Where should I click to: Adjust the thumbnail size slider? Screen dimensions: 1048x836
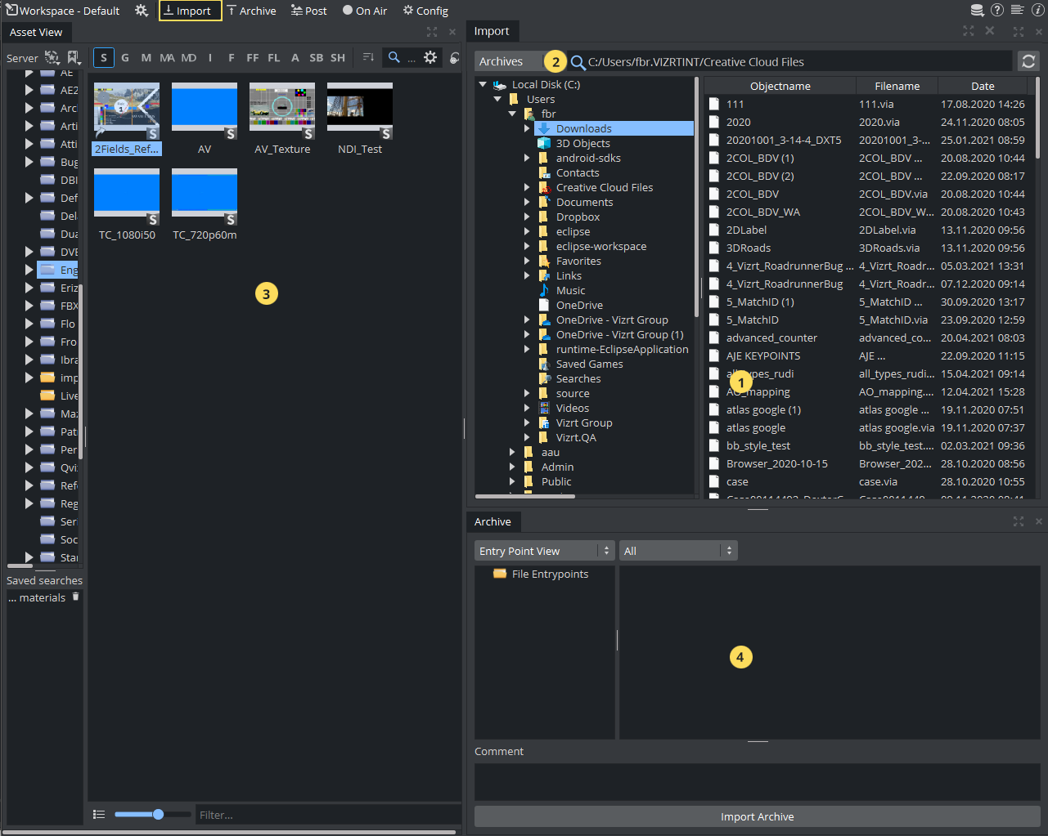(x=158, y=814)
